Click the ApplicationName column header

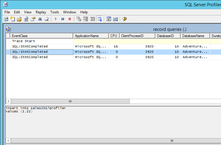click(91, 36)
